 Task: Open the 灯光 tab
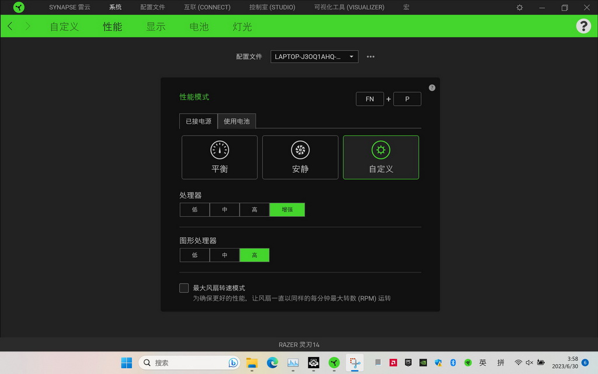coord(242,26)
